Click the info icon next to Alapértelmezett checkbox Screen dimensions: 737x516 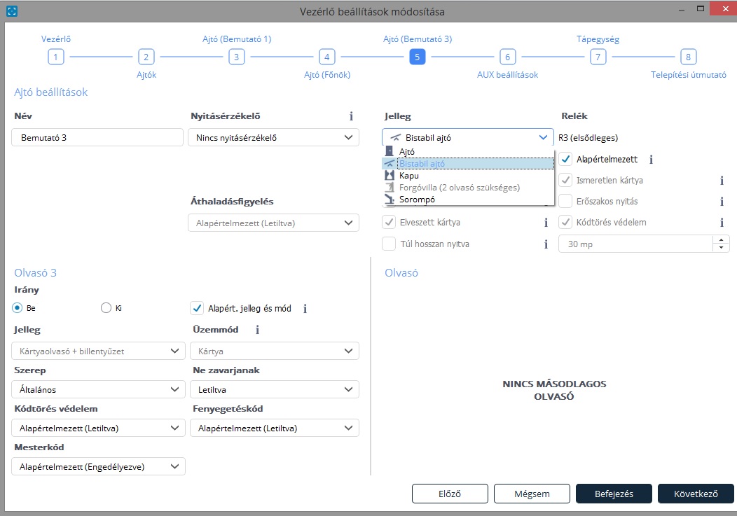(x=651, y=160)
